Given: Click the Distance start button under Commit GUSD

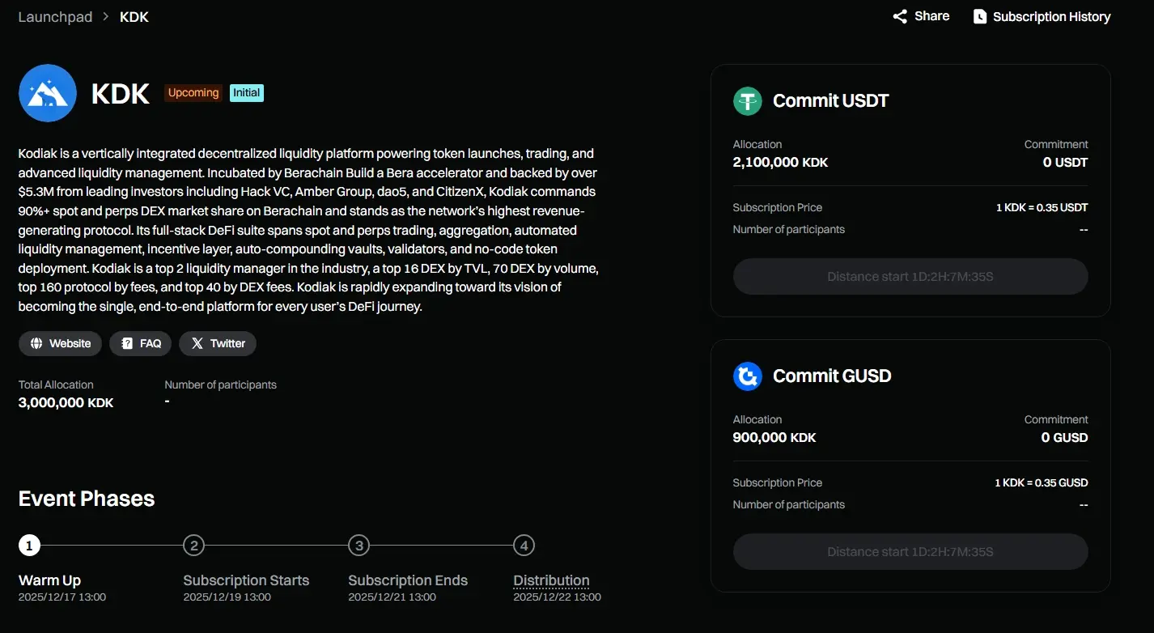Looking at the screenshot, I should [910, 552].
